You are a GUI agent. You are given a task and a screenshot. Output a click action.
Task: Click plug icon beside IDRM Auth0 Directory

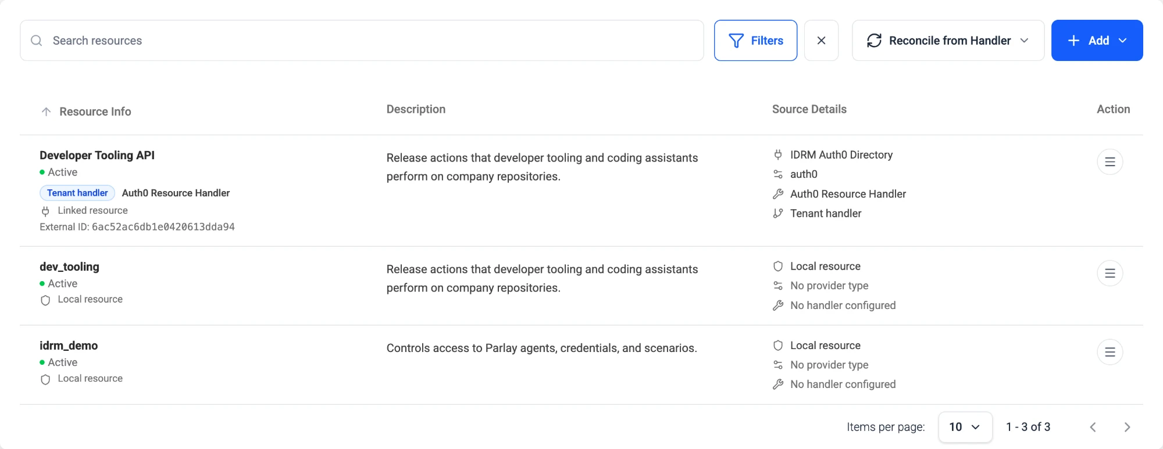(x=778, y=155)
